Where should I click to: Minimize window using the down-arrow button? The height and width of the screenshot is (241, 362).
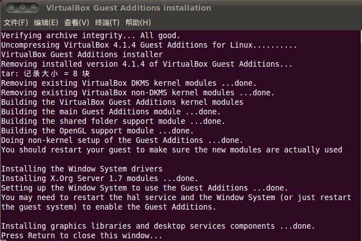(x=22, y=8)
